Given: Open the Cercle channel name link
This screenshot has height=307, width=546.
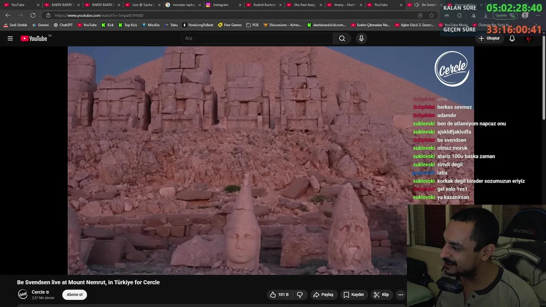Looking at the screenshot, I should (38, 292).
